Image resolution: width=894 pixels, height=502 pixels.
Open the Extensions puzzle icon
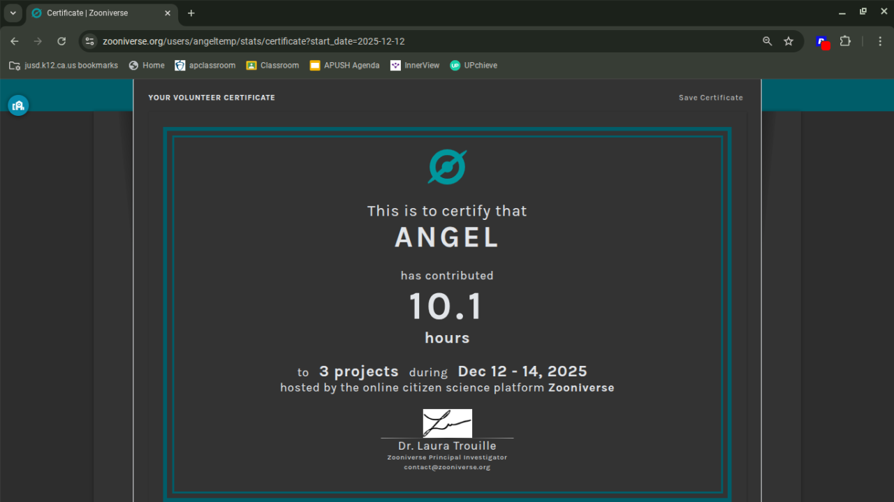(845, 41)
